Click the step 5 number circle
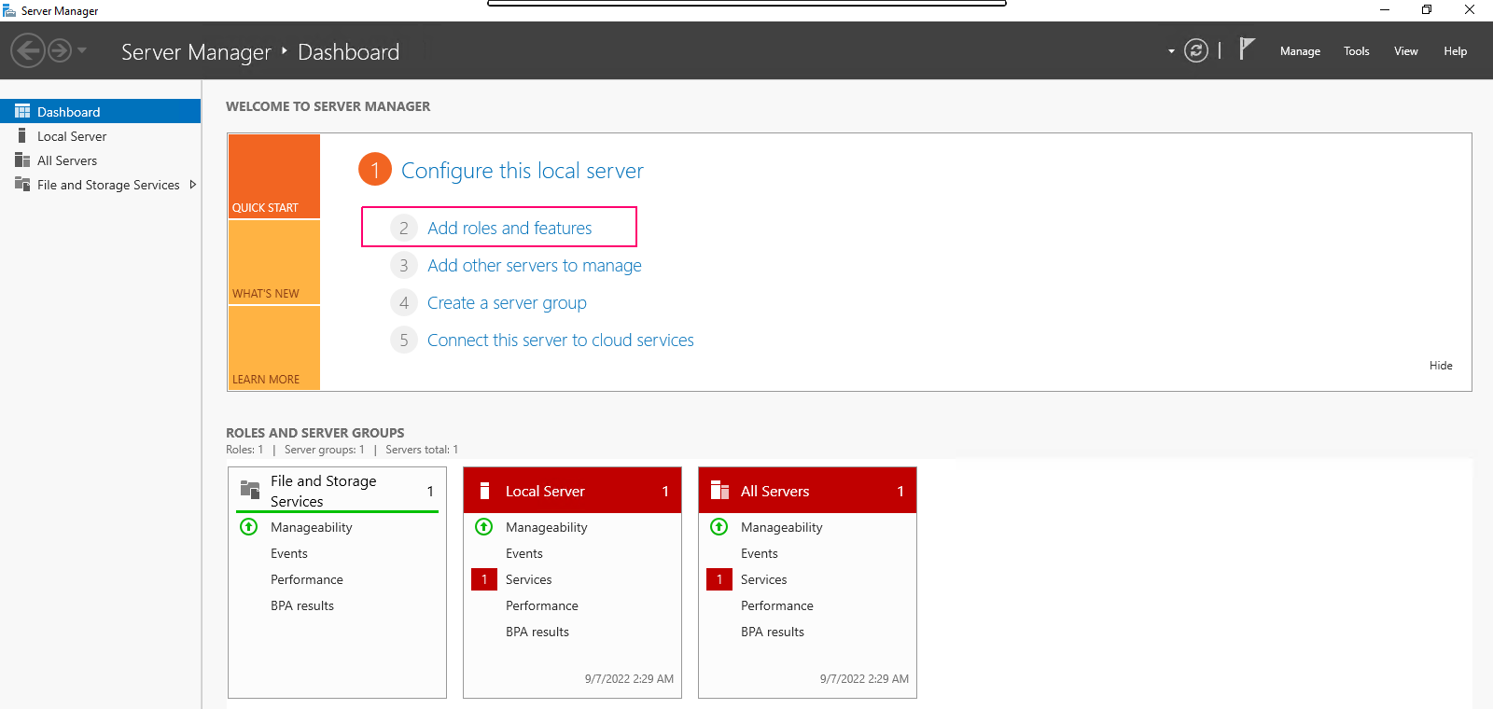Screen dimensions: 1493x709 pos(403,340)
